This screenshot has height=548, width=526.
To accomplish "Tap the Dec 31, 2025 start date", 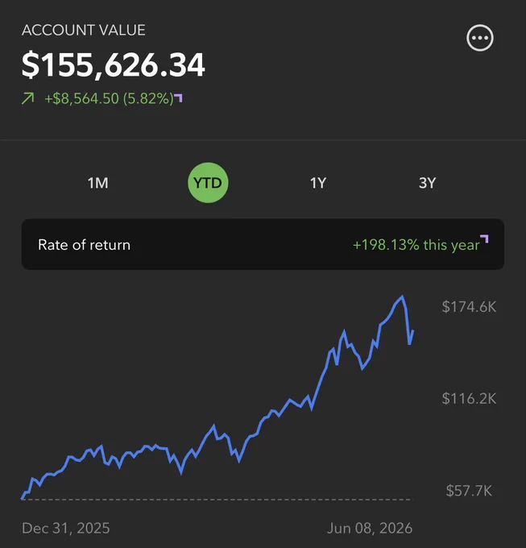I will (66, 528).
